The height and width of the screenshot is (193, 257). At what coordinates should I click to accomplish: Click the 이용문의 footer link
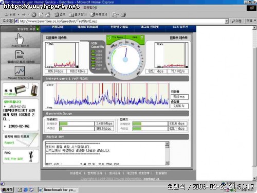coord(76,173)
